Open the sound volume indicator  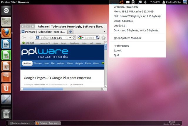click(145, 2)
